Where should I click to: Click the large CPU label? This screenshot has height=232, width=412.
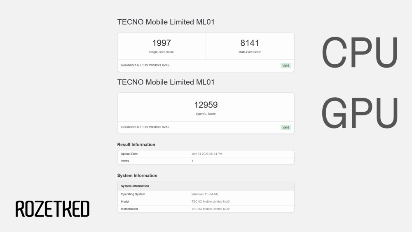[360, 52]
